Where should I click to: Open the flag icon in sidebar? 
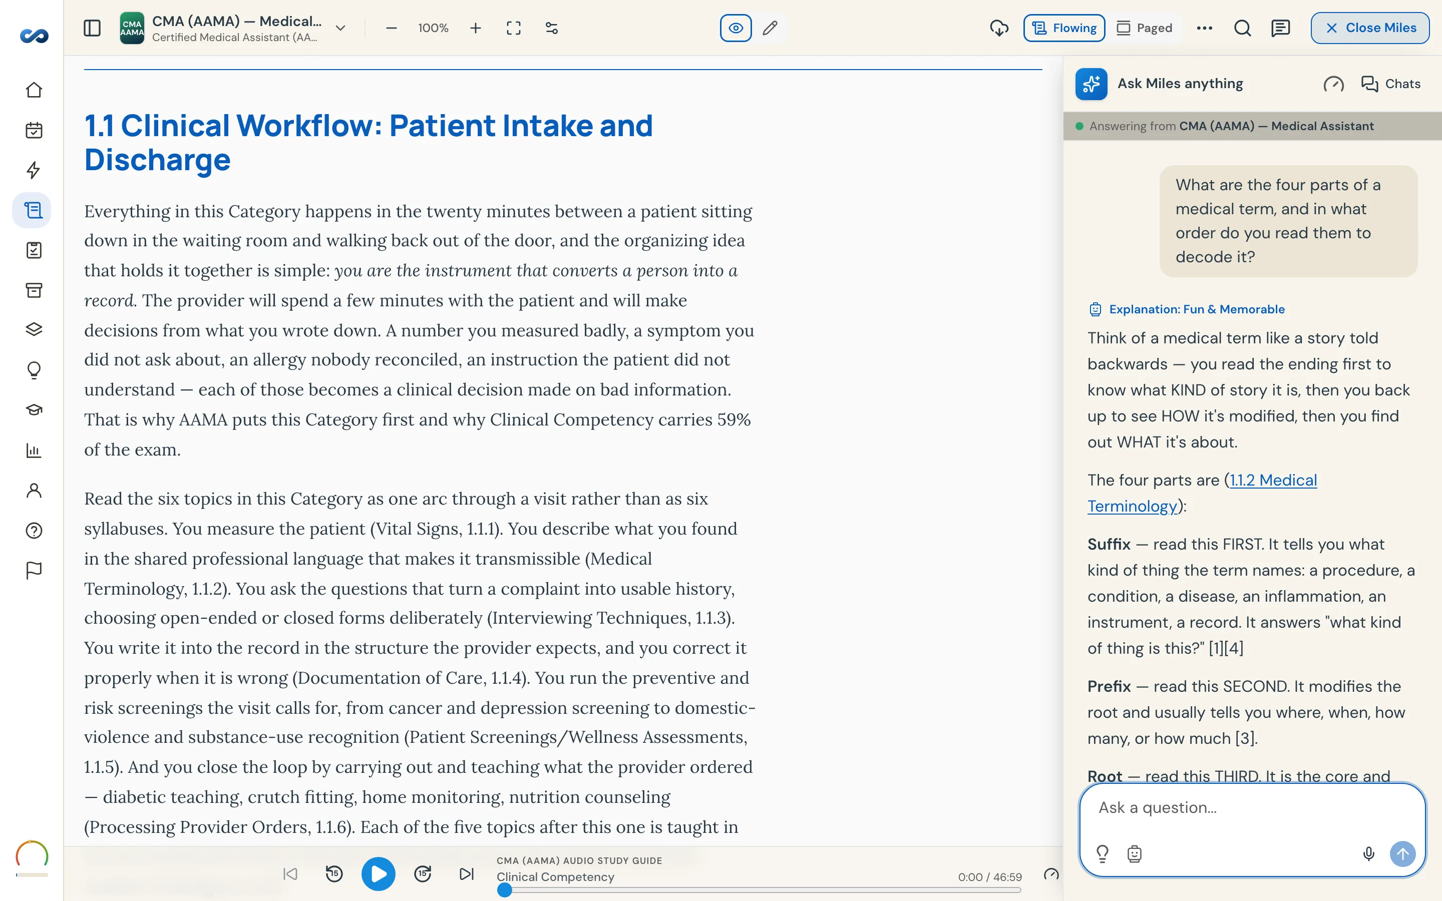[34, 570]
